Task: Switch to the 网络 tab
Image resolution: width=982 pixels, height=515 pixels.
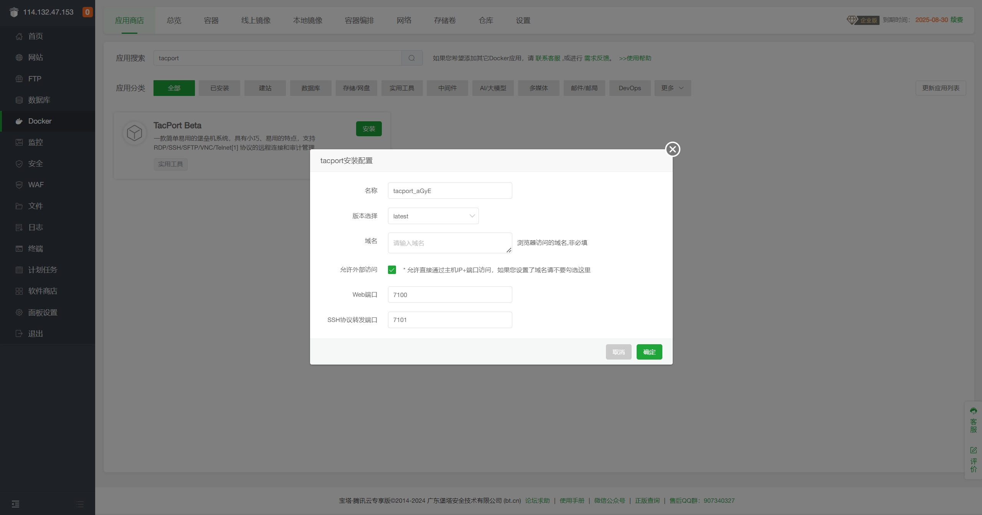Action: 404,20
